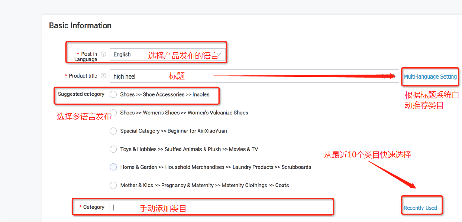This screenshot has height=222, width=462.
Task: Click the help icon beside Post in Language
Action: click(104, 54)
